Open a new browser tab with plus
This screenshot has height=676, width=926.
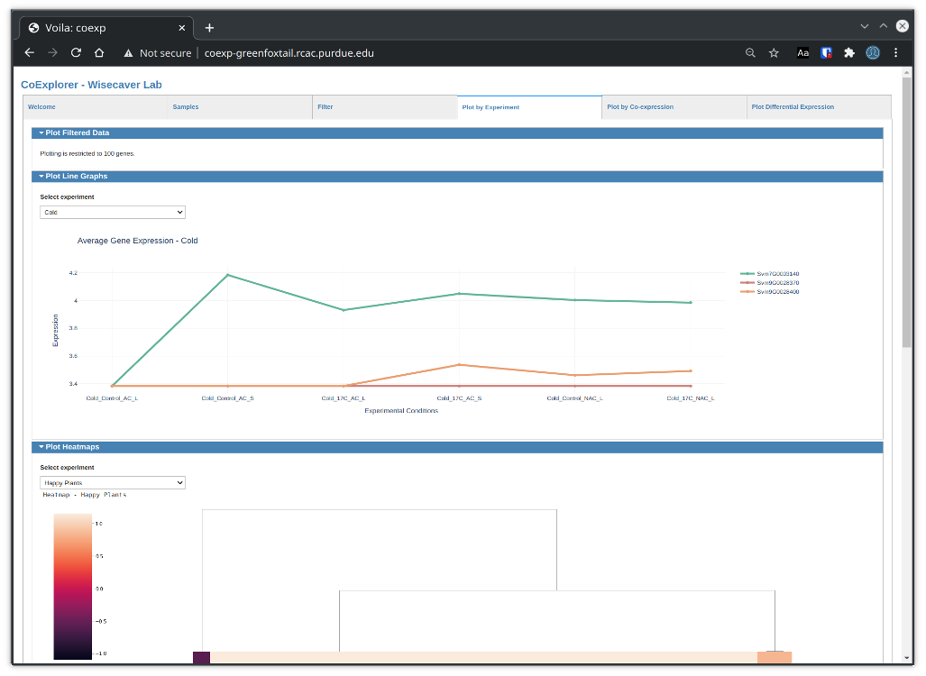(x=209, y=28)
